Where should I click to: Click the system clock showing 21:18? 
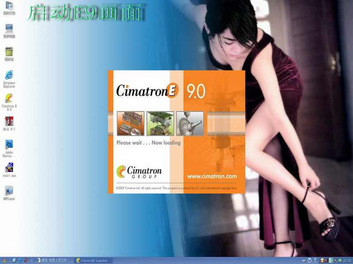pos(347,260)
